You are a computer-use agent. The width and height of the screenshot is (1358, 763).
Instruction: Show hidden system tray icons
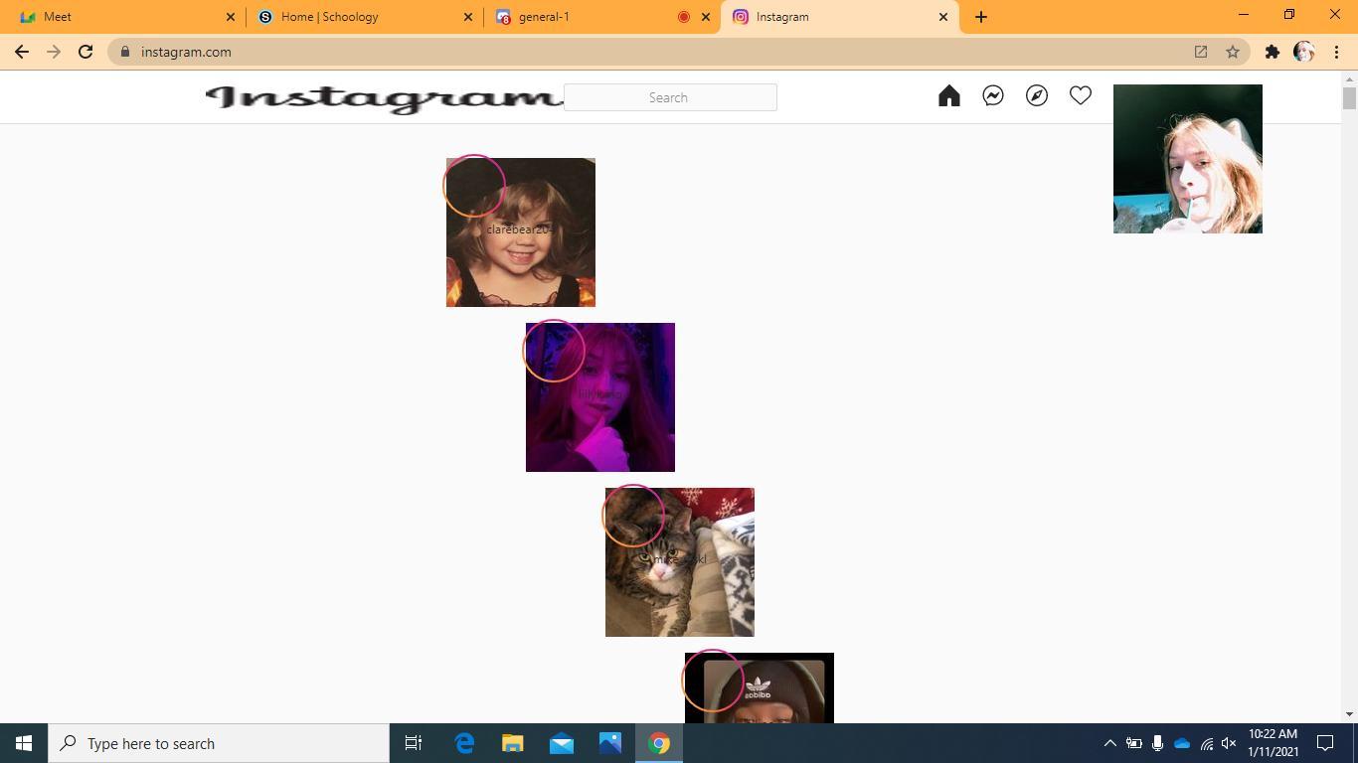click(1109, 743)
